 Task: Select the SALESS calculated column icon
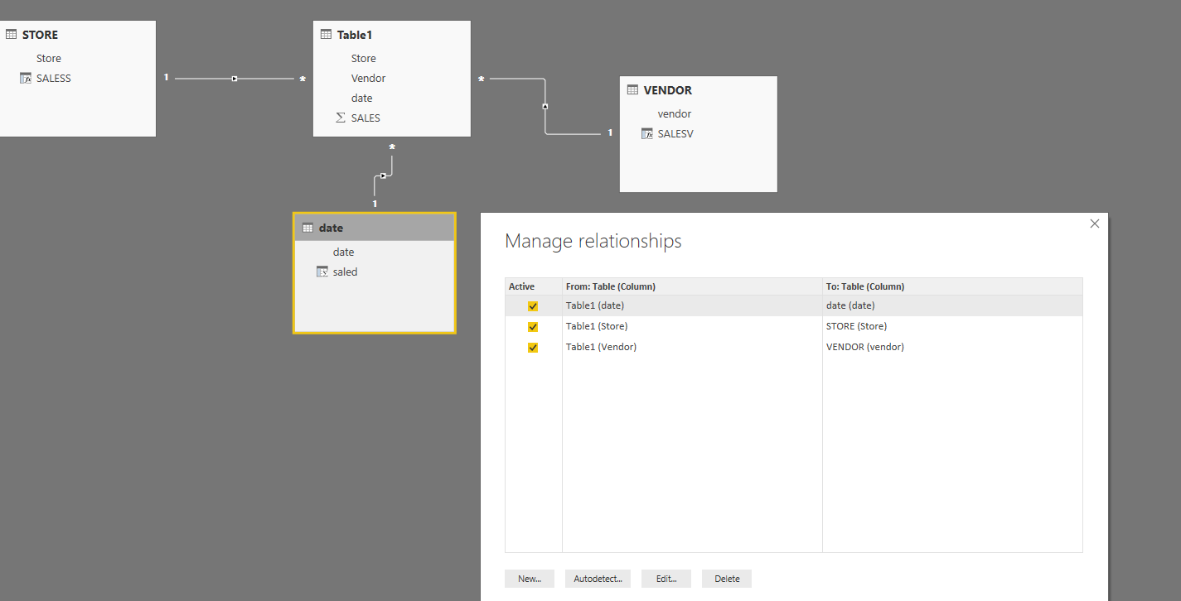tap(26, 78)
